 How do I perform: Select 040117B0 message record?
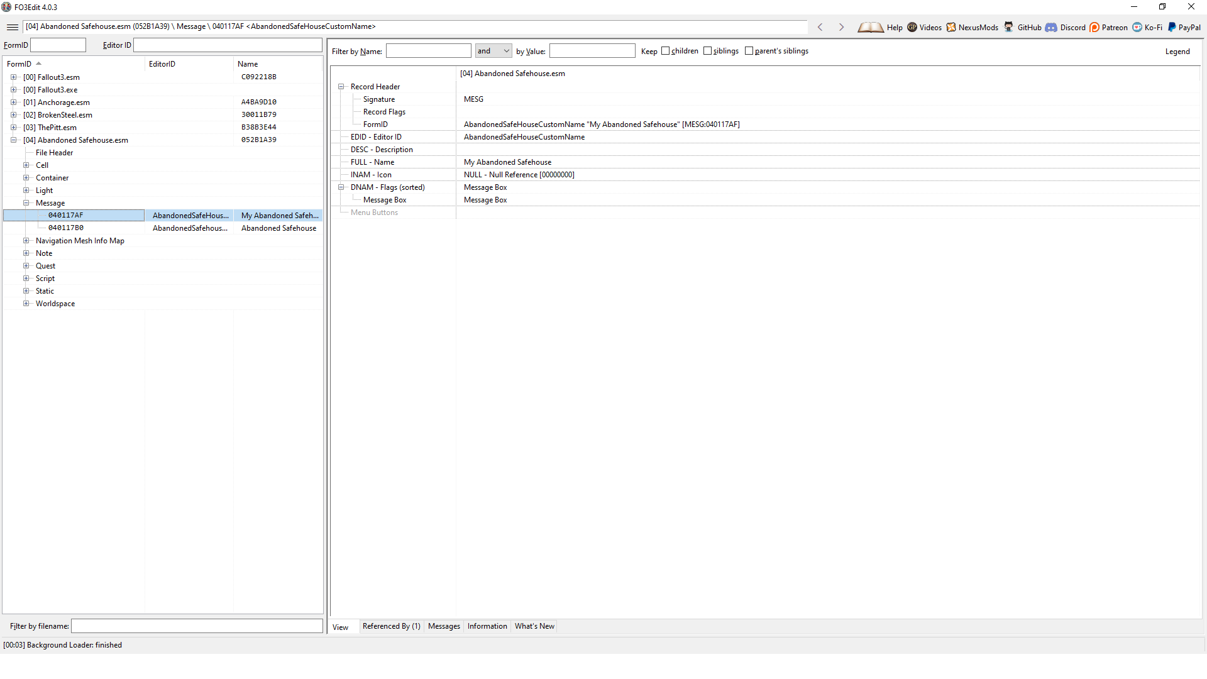(66, 227)
